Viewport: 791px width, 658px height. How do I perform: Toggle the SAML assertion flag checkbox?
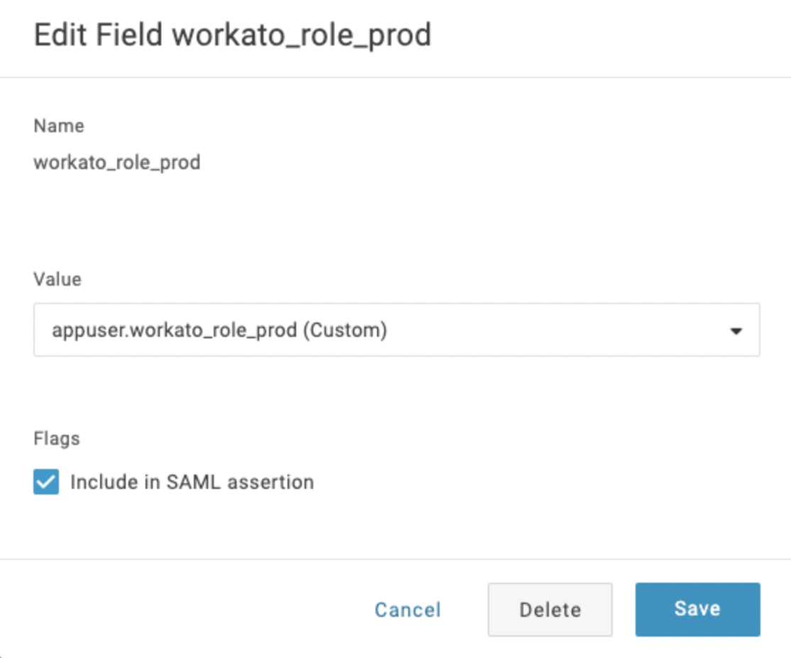(x=46, y=482)
